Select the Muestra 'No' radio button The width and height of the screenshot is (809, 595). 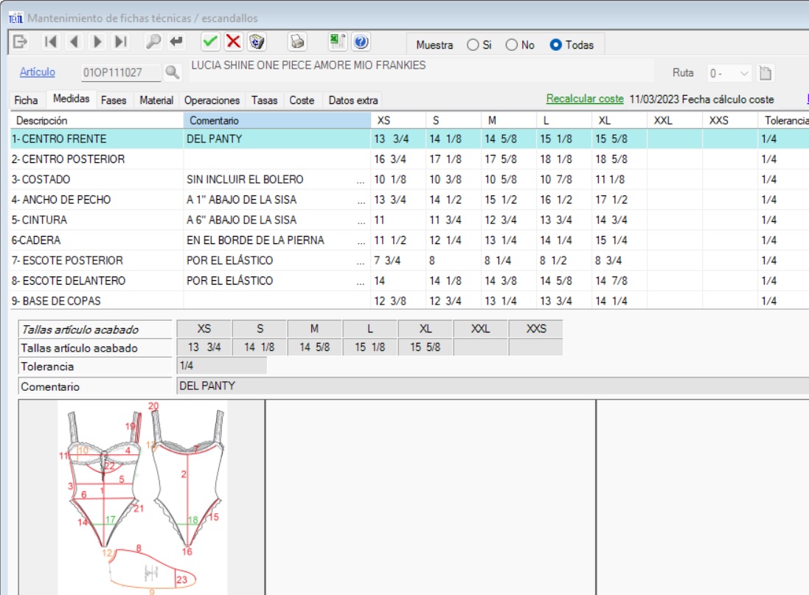512,45
